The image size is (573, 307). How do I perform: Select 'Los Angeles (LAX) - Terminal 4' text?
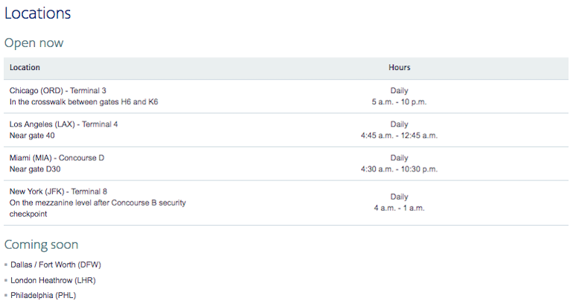coord(63,124)
